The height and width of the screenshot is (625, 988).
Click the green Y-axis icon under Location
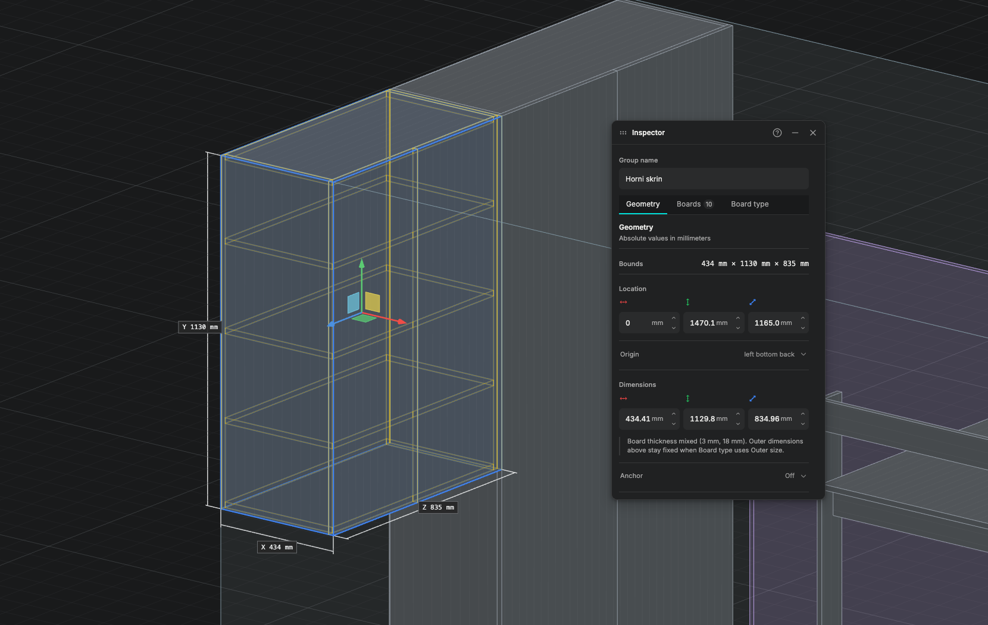point(687,302)
